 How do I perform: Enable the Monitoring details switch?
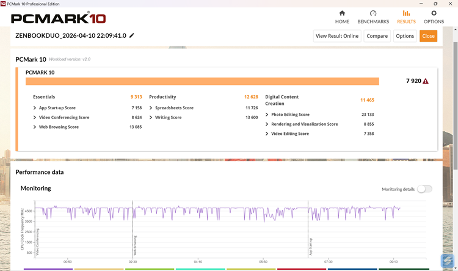[x=424, y=189]
